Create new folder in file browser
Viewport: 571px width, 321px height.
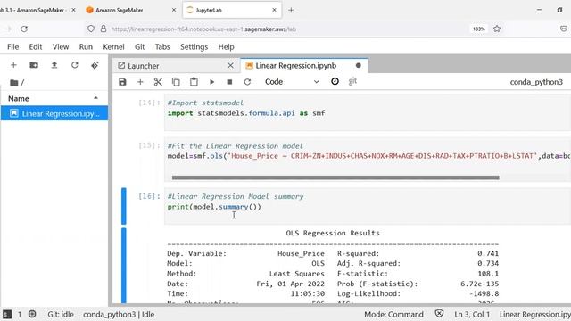pos(34,65)
